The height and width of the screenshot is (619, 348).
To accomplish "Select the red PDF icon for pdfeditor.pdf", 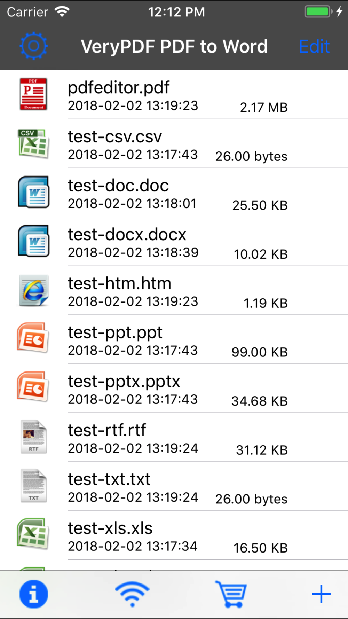I will pos(33,94).
